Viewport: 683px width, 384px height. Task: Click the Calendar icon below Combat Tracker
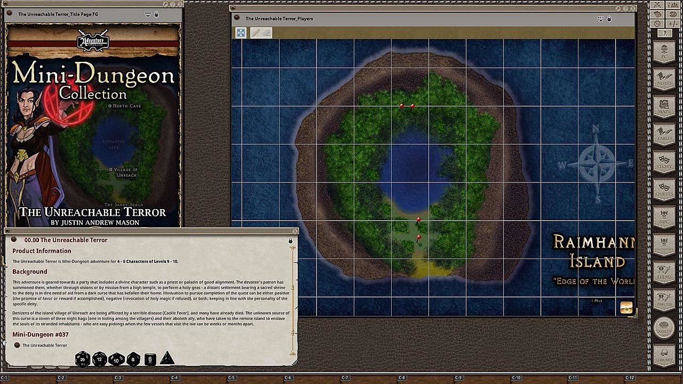coord(657,14)
